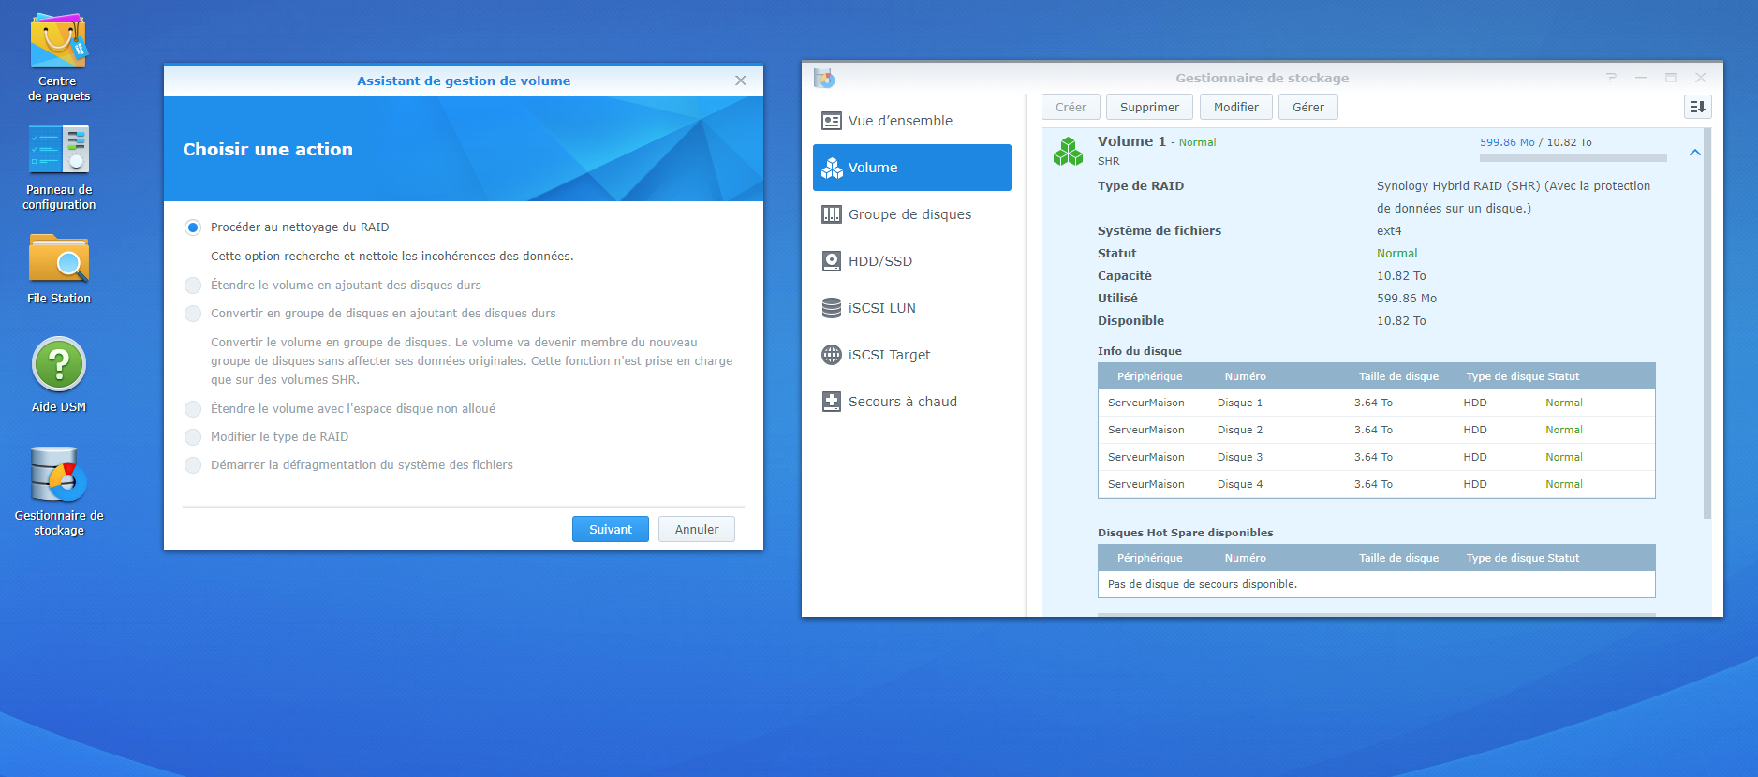The image size is (1758, 777).
Task: Click the ext4 file system value
Action: [x=1389, y=231]
